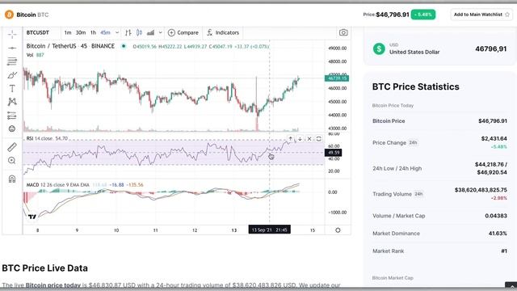Select the 1m interval

(68, 32)
